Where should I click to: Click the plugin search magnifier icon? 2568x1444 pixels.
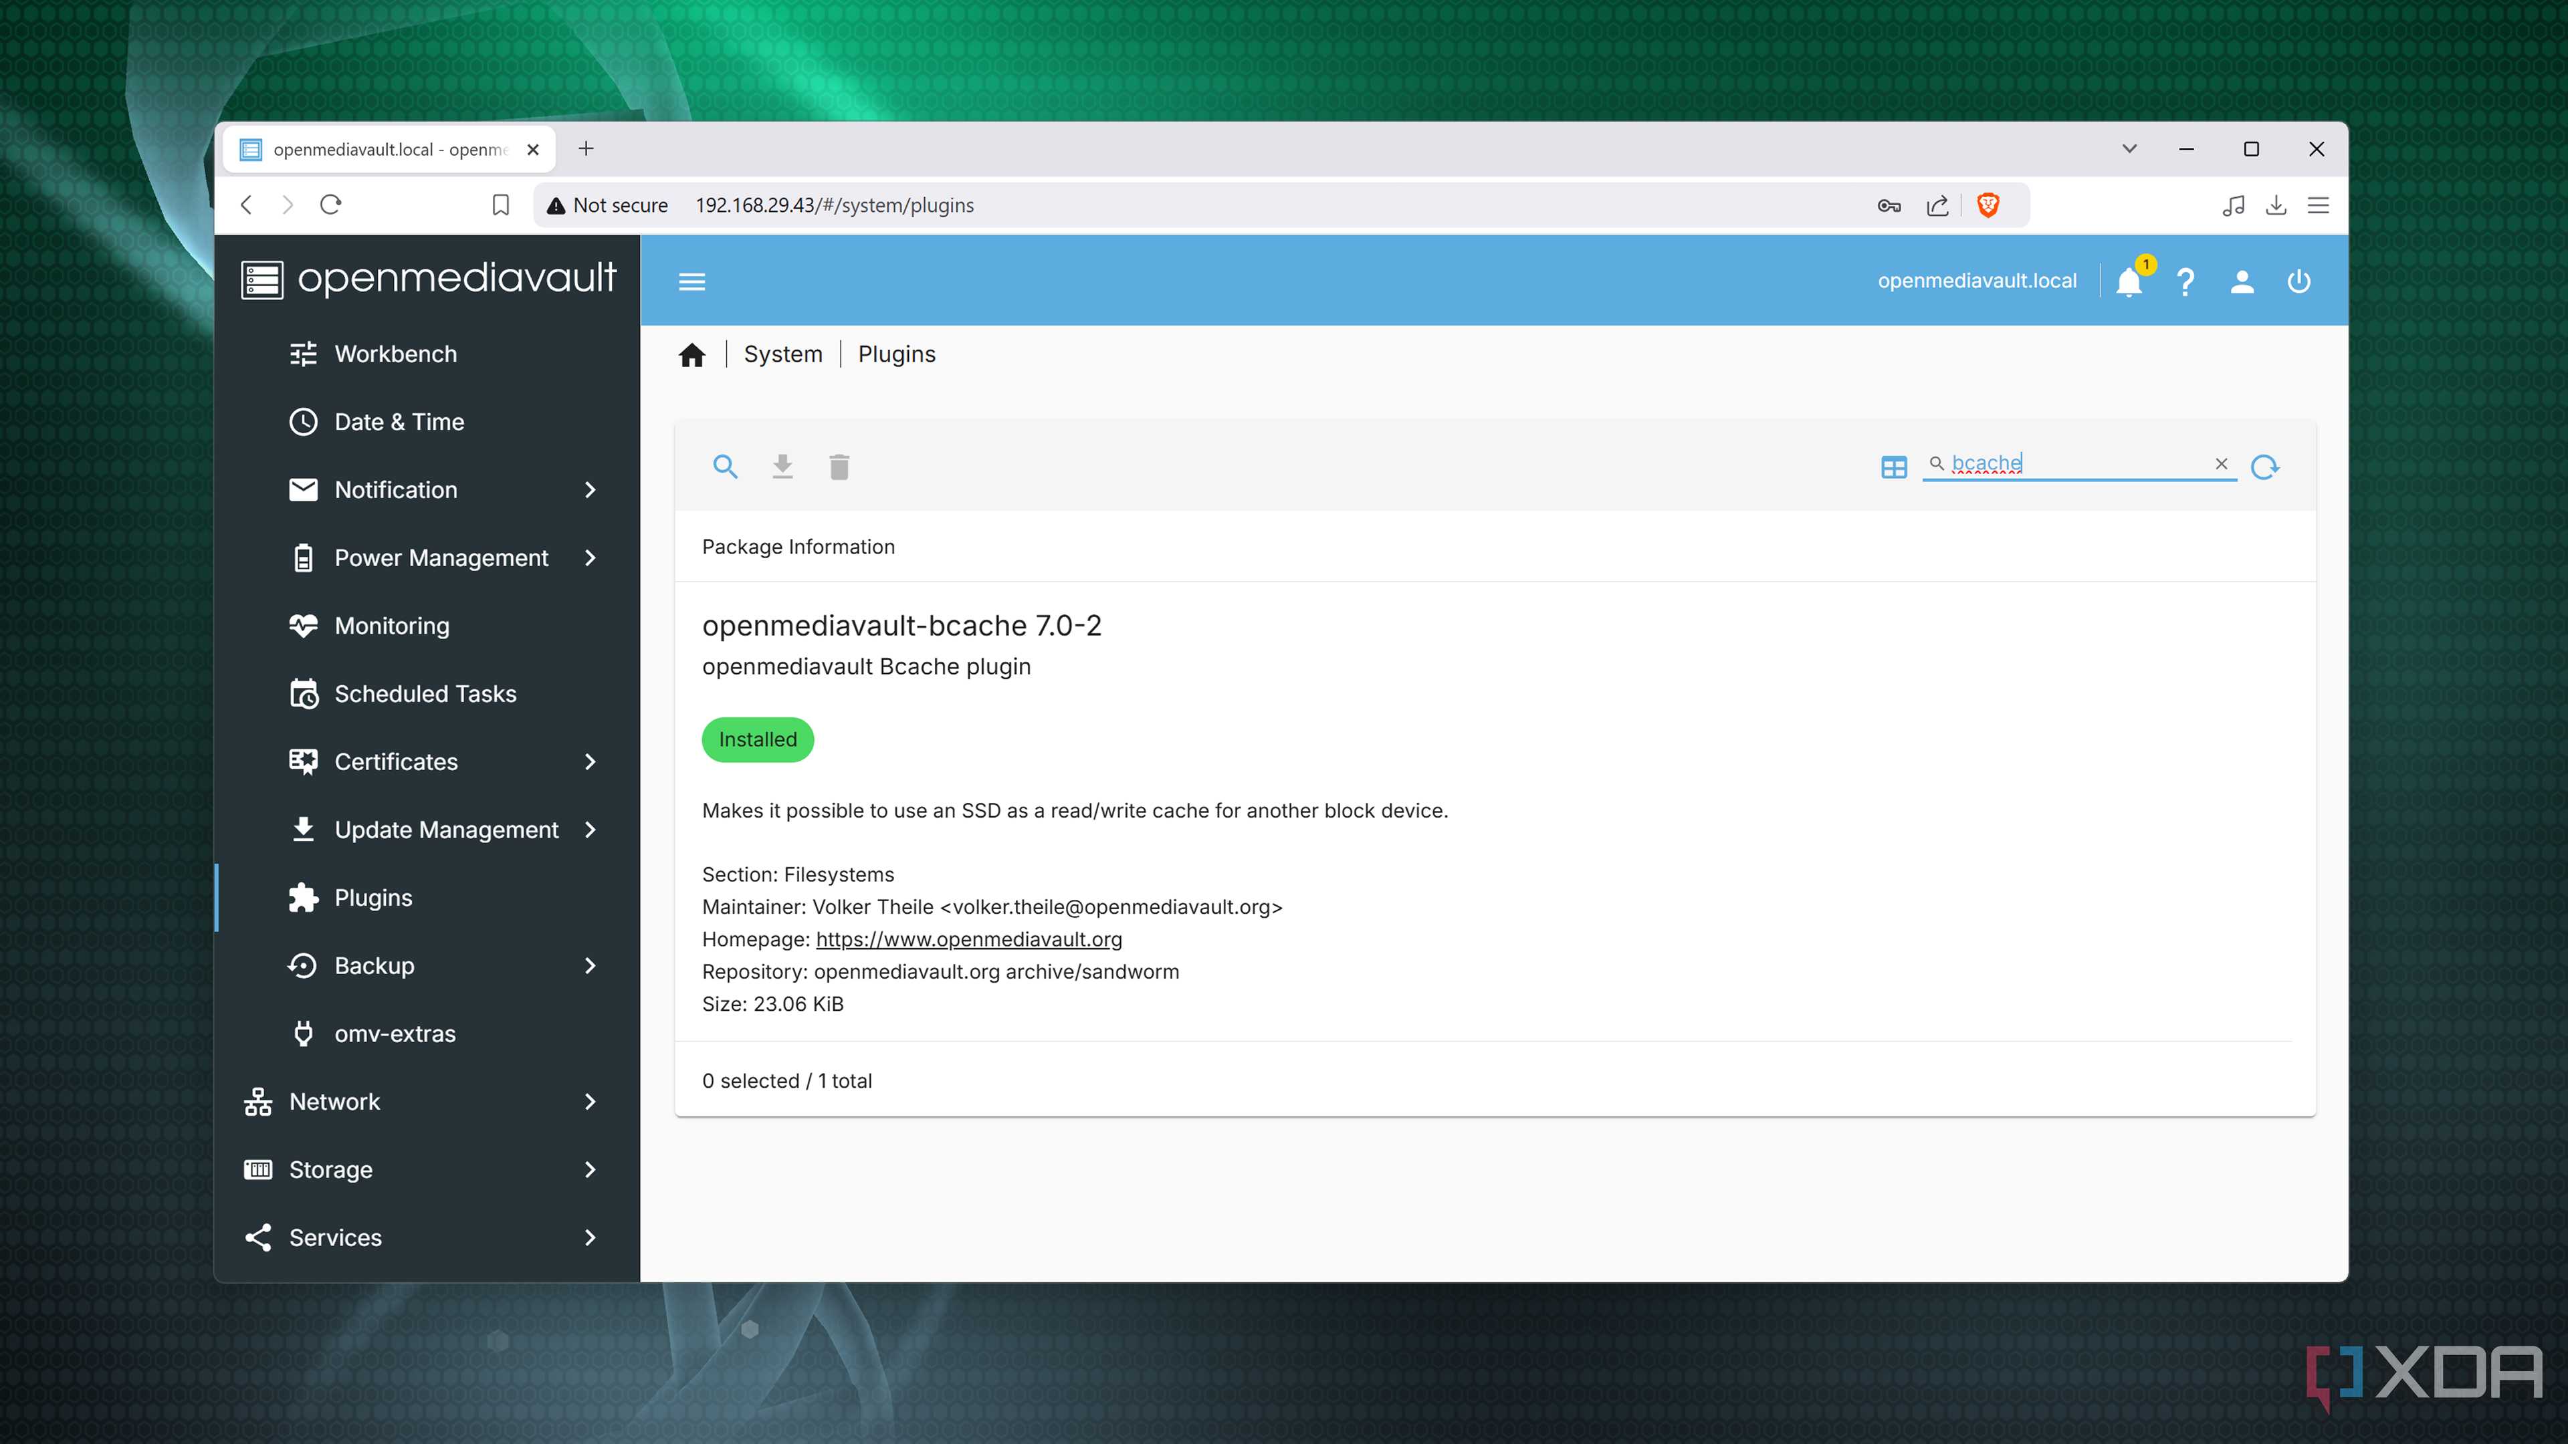coord(725,467)
